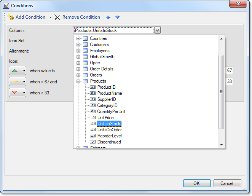
Task: Move condition up with blue arrow
Action: click(x=108, y=17)
